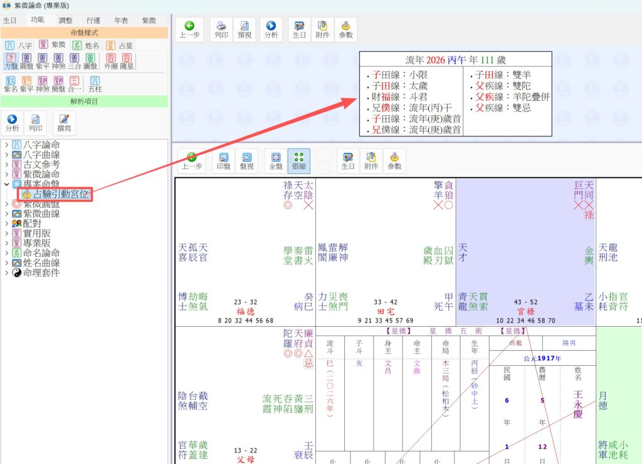Click the 預視 preview icon in the top toolbar

(245, 29)
